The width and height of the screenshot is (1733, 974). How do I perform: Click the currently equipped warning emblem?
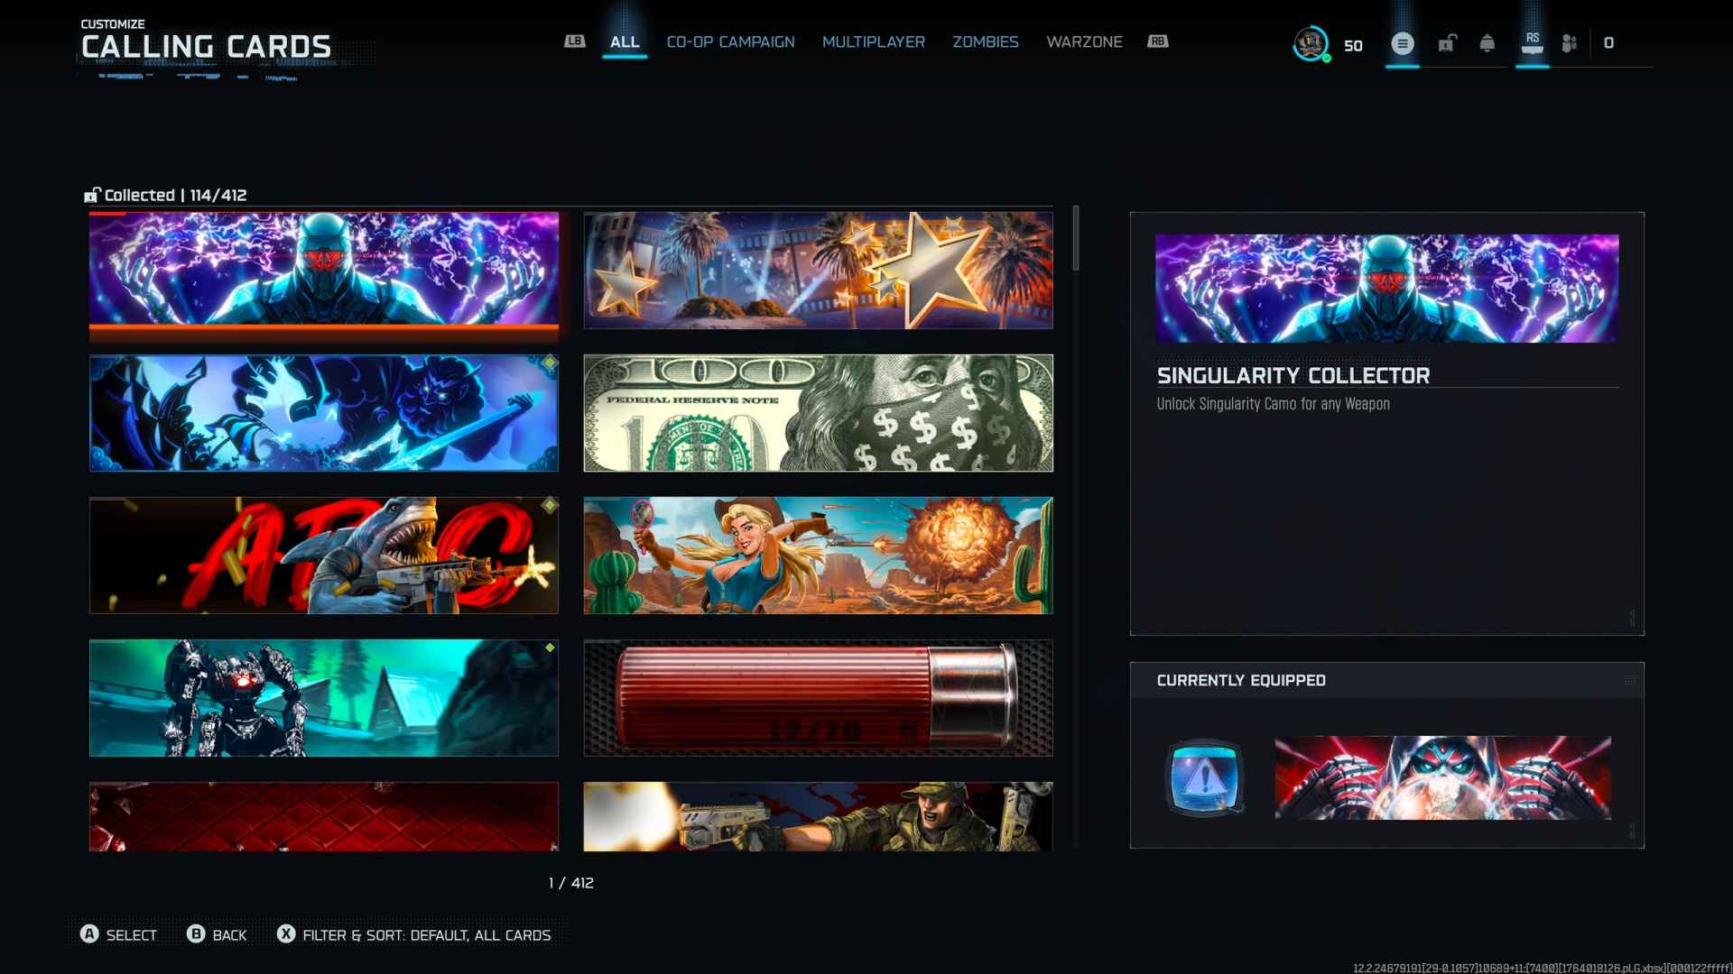coord(1205,777)
